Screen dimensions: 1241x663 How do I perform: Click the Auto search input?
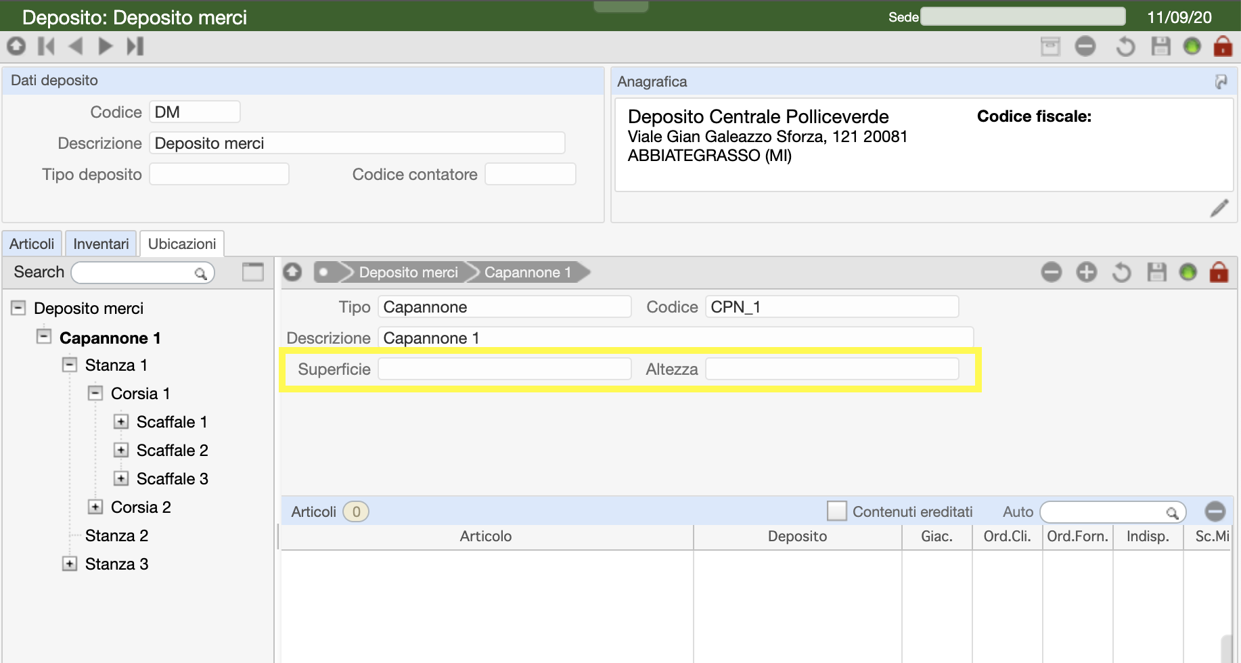pos(1112,512)
